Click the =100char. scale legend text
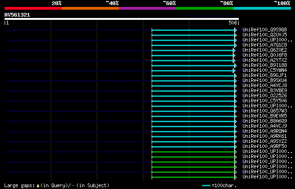 pyautogui.click(x=224, y=185)
